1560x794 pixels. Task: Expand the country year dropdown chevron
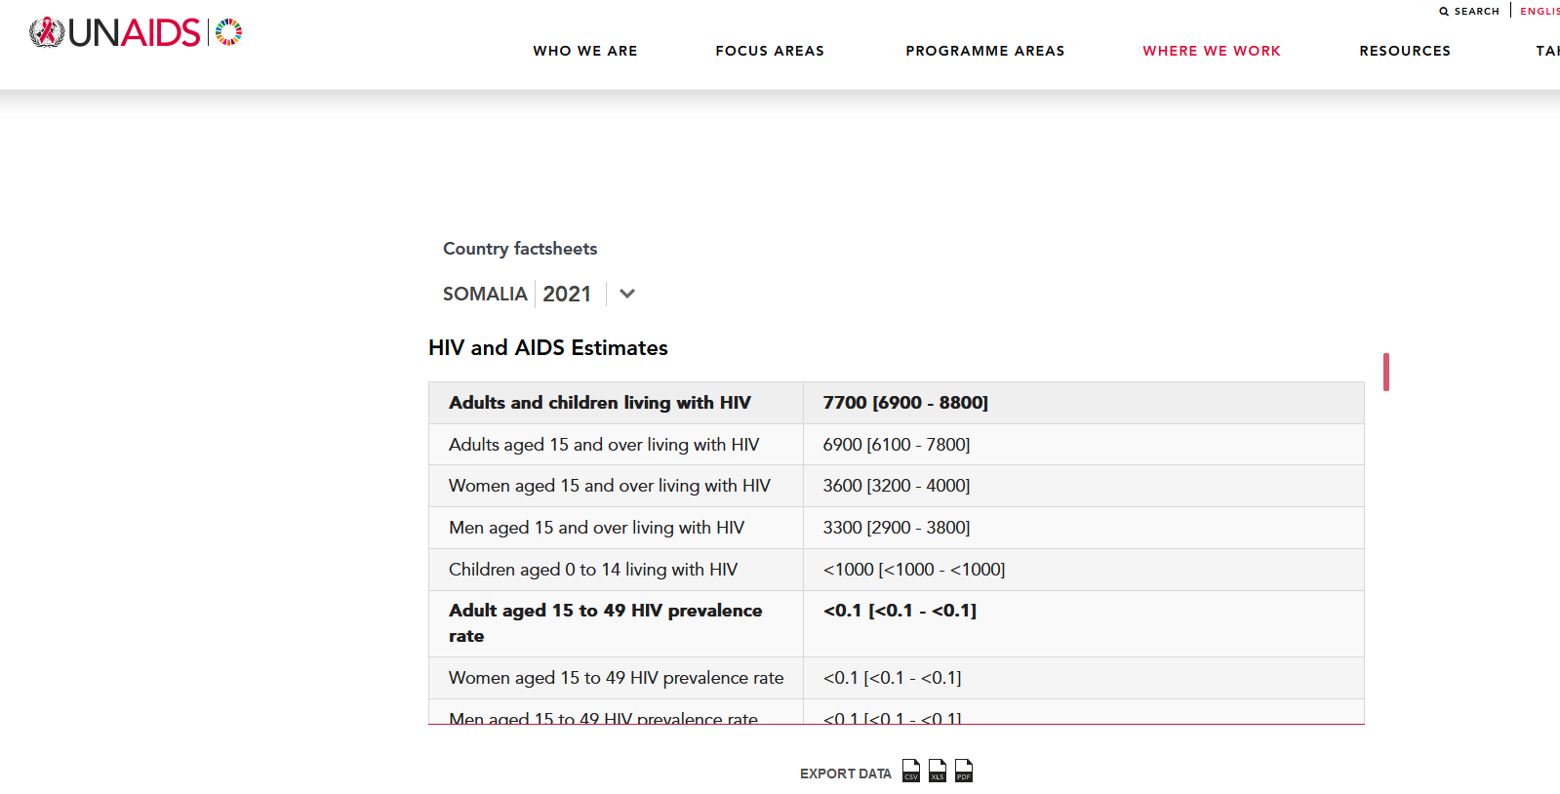click(x=627, y=294)
